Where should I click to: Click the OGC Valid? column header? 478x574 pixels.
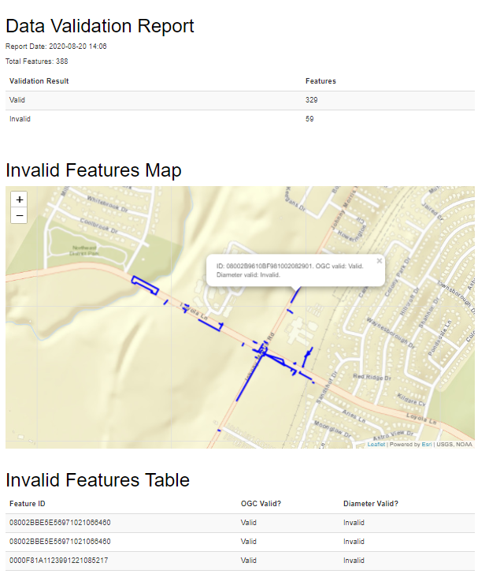pyautogui.click(x=261, y=504)
